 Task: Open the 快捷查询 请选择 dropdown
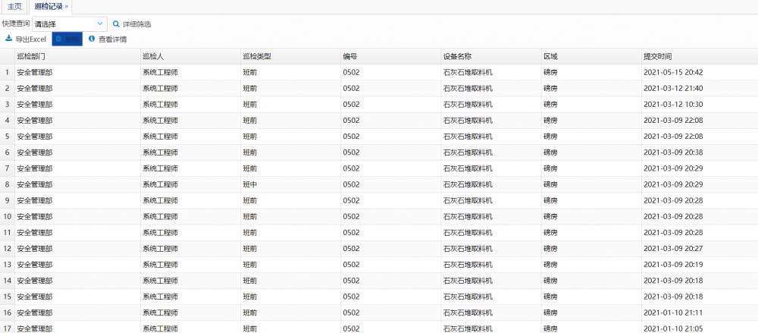70,24
